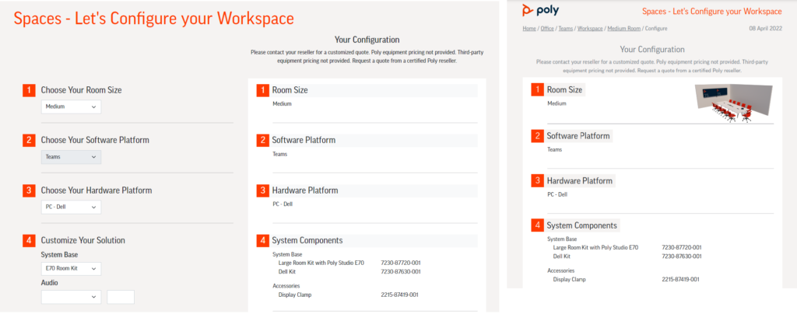This screenshot has height=314, width=797.
Task: Open the Medium Room breadcrumb link
Action: point(624,28)
